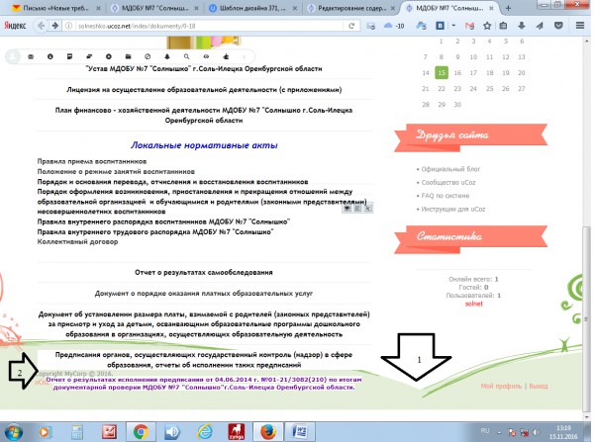Viewport: 594px width, 442px height.
Task: Click the uCoz admin bar bell icon
Action: [167, 56]
